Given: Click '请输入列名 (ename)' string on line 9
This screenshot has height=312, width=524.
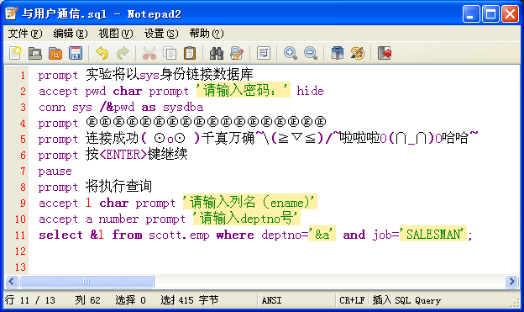Looking at the screenshot, I should [x=250, y=202].
